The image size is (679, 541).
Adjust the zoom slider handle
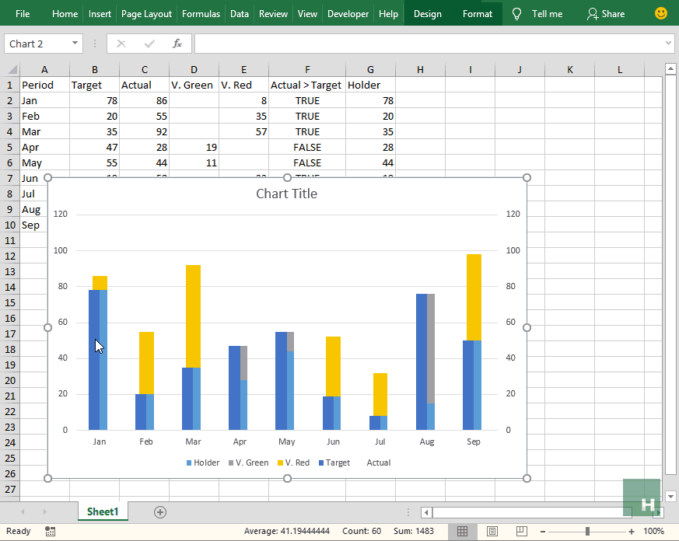pos(587,531)
